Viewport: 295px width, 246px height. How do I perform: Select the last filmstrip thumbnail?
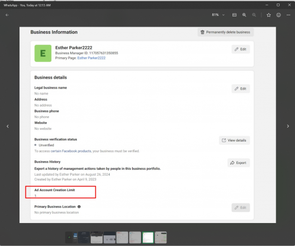pos(160,238)
